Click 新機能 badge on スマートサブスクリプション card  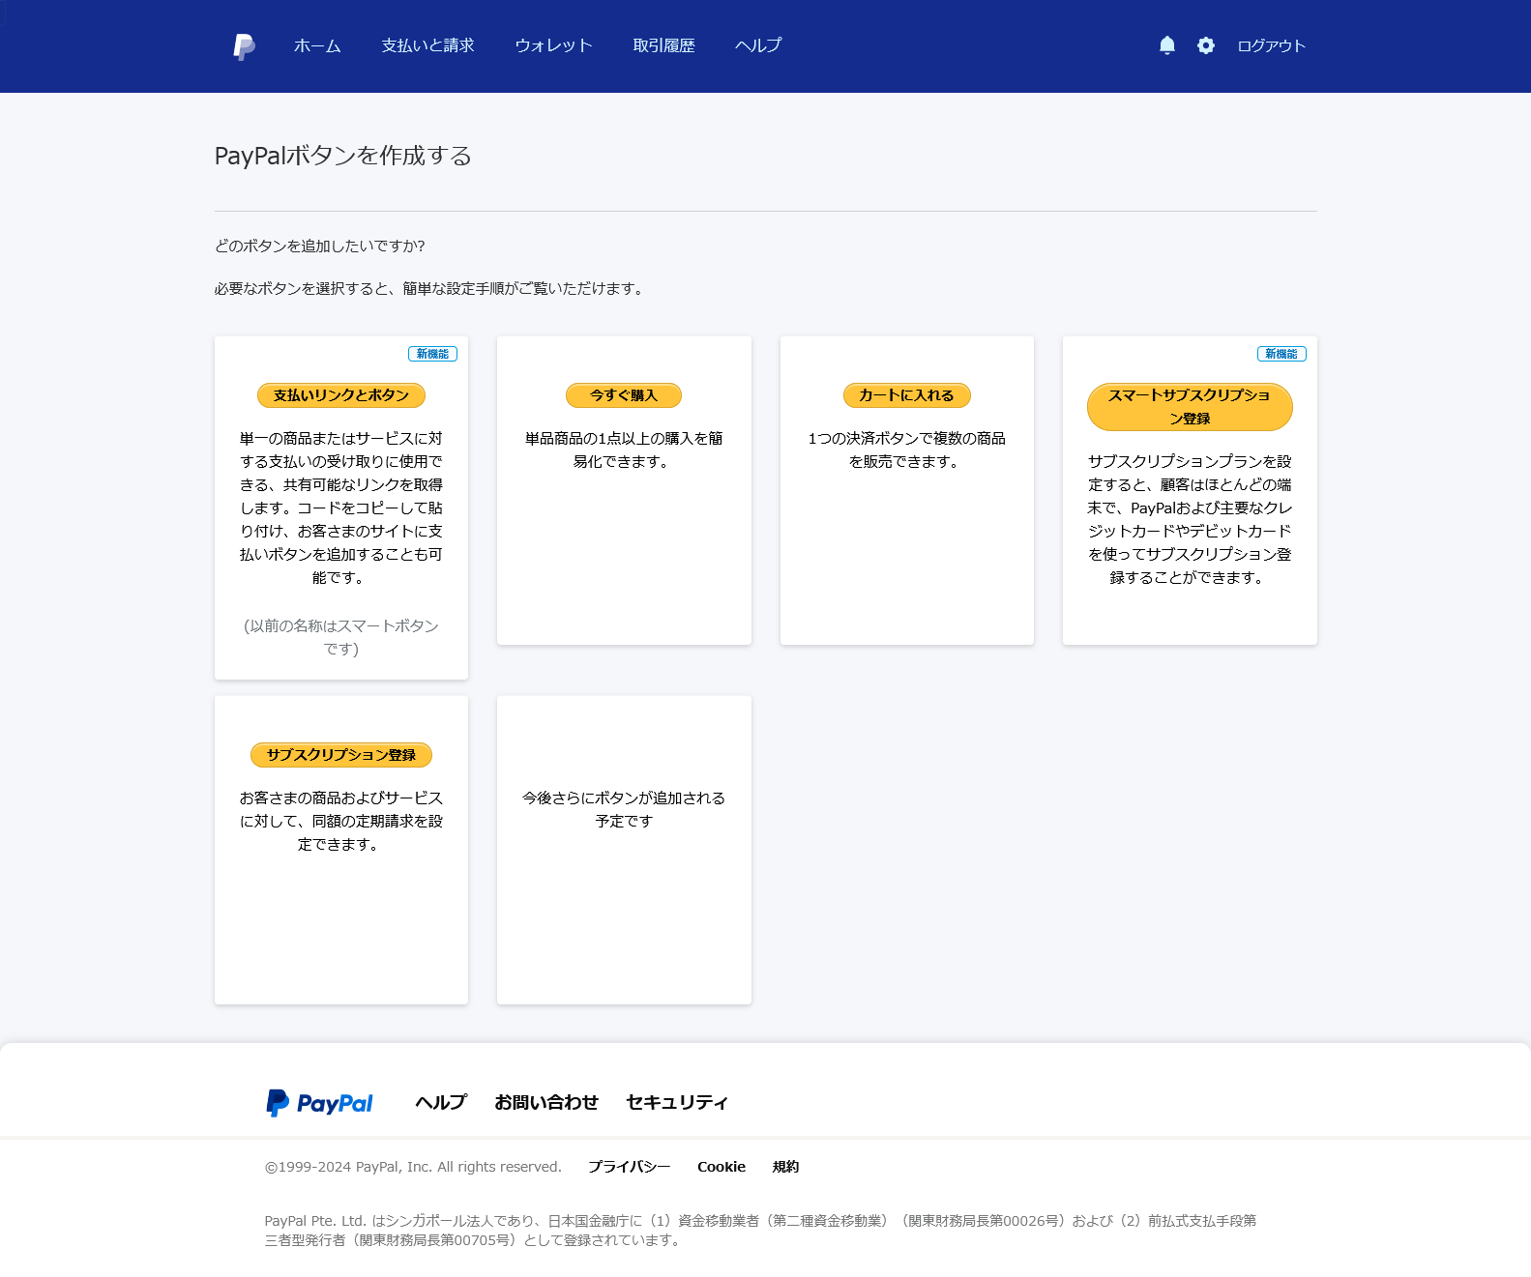coord(1281,354)
